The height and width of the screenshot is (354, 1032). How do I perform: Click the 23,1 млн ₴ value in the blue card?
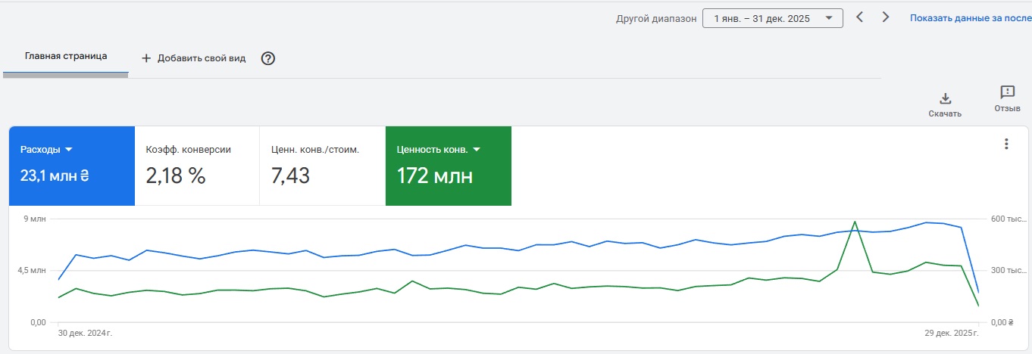pos(55,176)
